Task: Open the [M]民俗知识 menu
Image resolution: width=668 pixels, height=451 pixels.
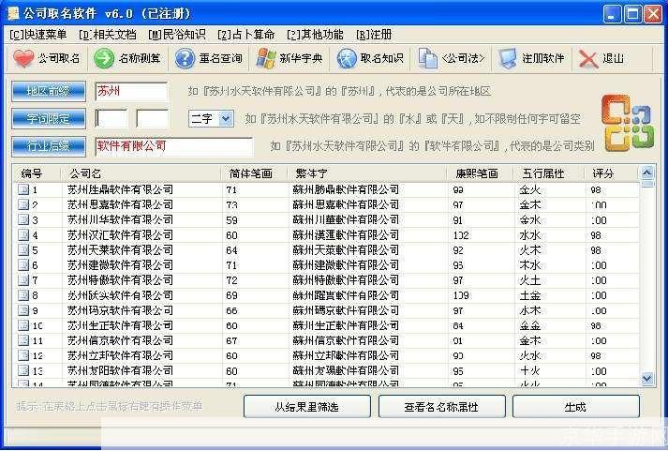Action: tap(177, 35)
